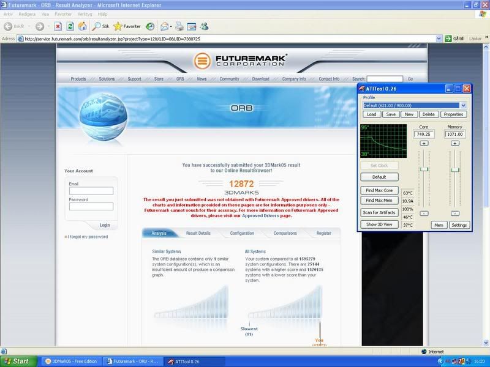Switch to the Result Details tab

198,233
